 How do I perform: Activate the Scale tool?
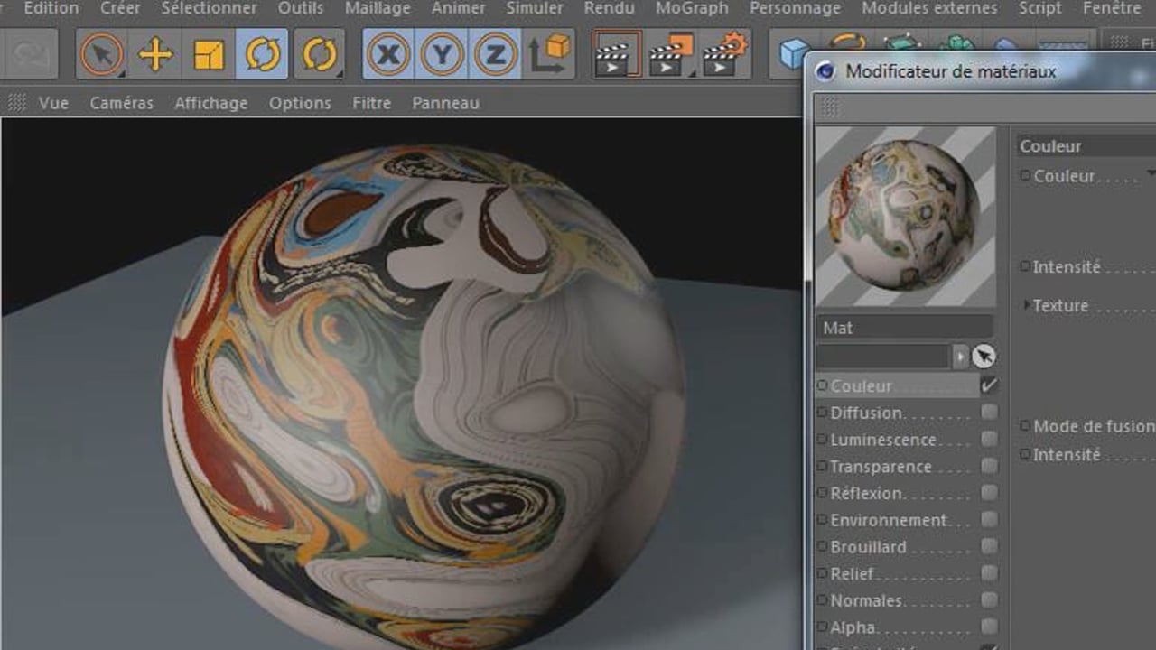point(209,55)
